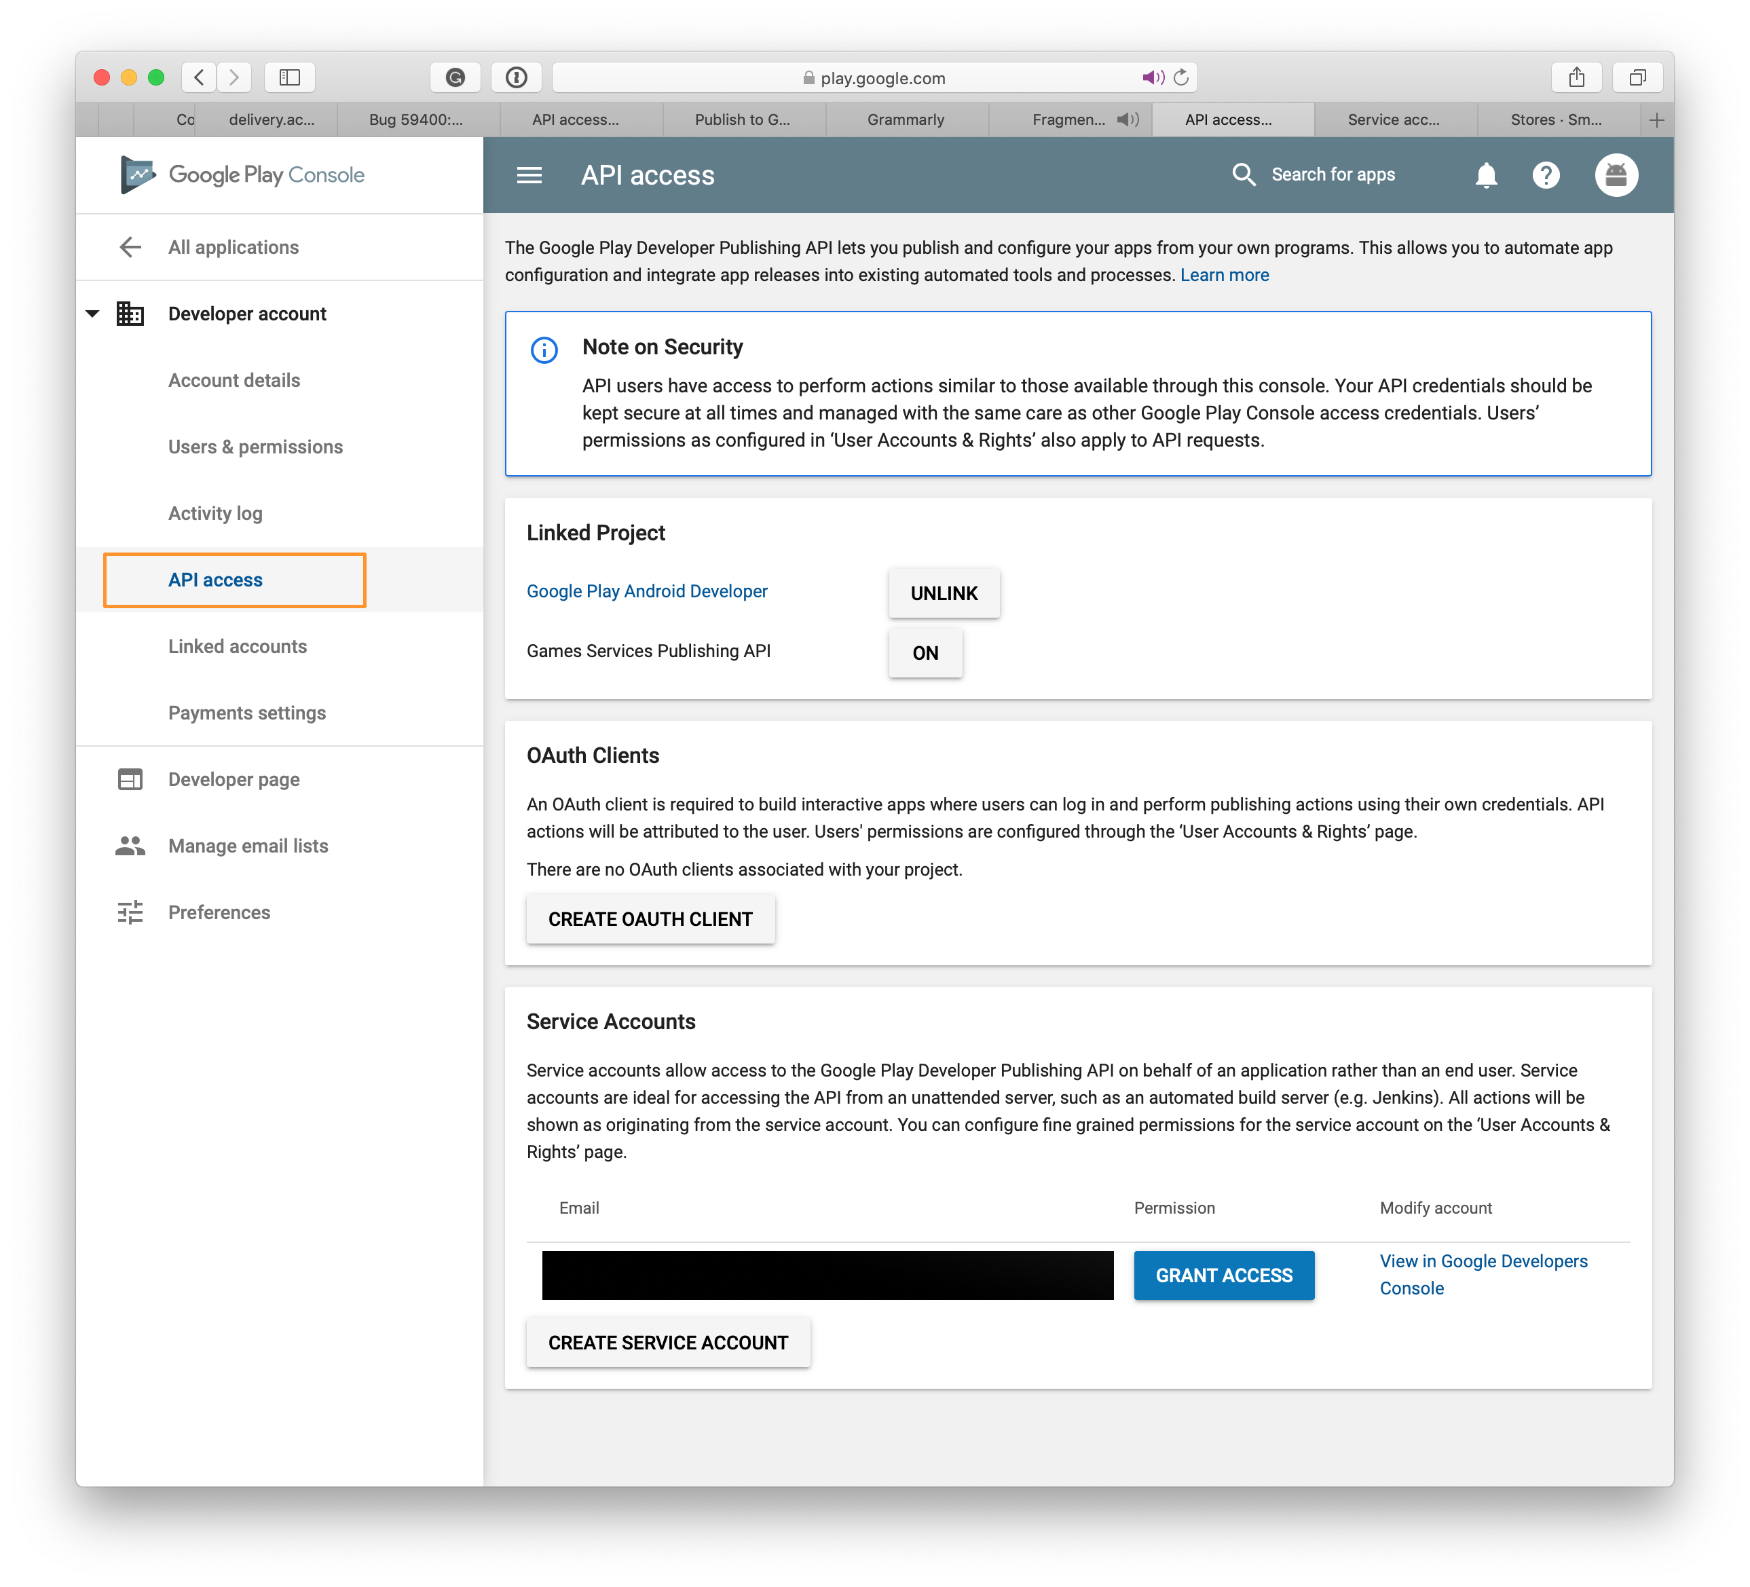
Task: Click the help question mark icon
Action: [x=1546, y=174]
